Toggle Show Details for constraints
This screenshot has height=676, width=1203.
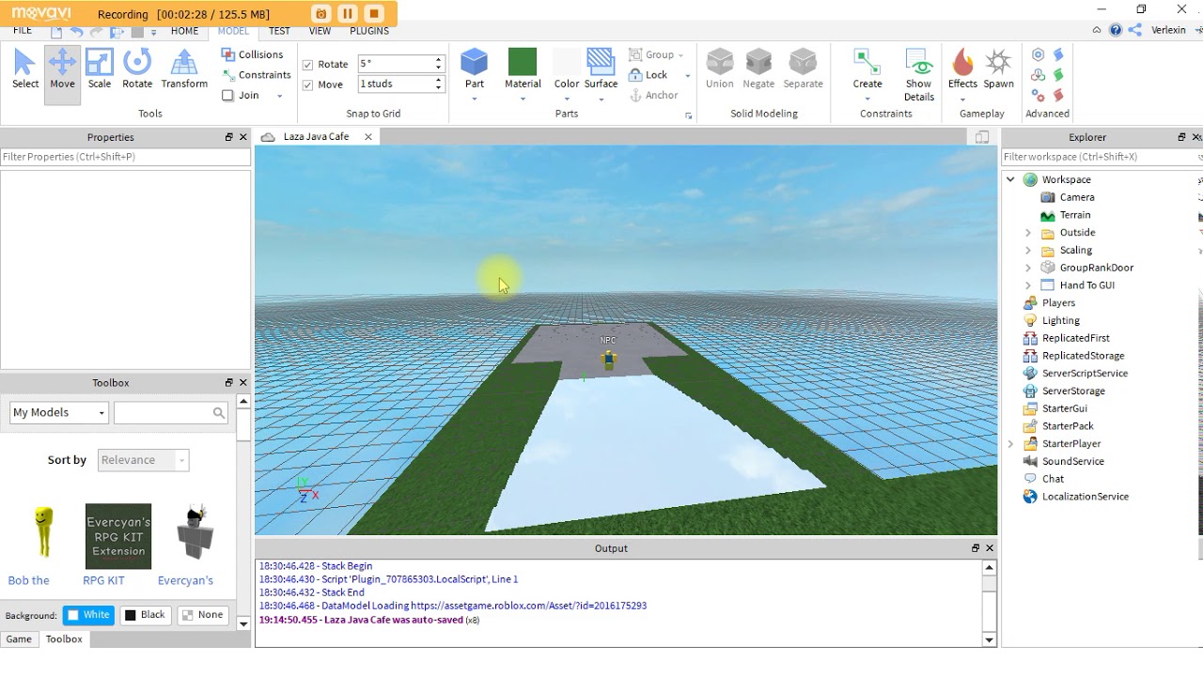(919, 75)
